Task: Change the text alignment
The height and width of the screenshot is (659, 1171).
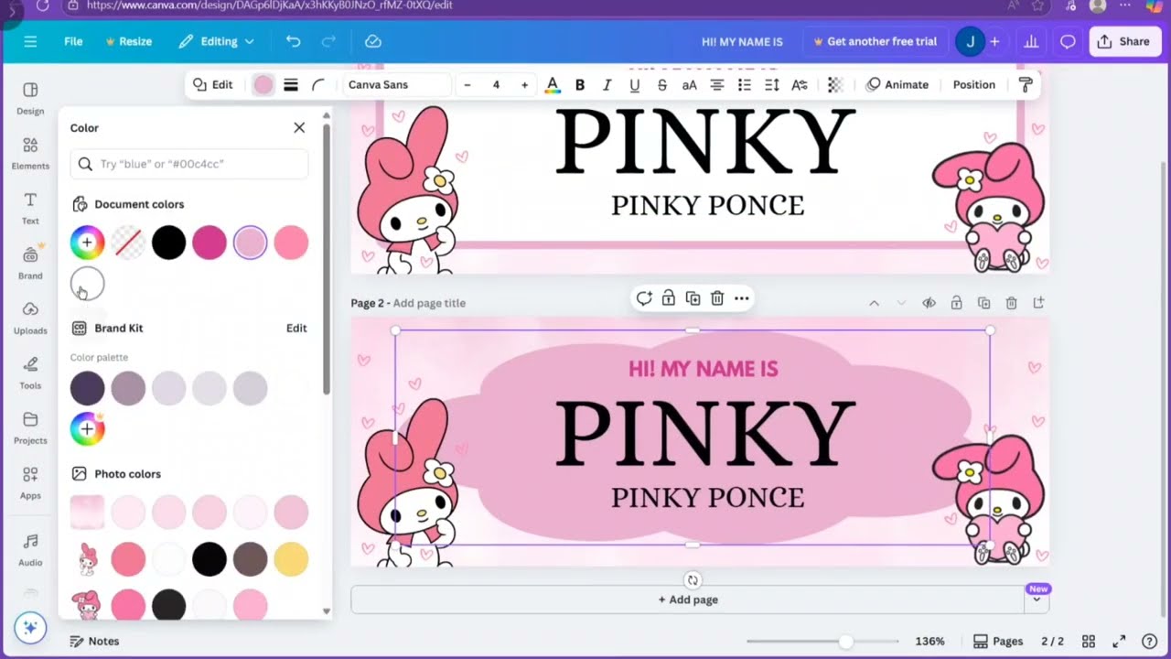Action: click(x=716, y=84)
